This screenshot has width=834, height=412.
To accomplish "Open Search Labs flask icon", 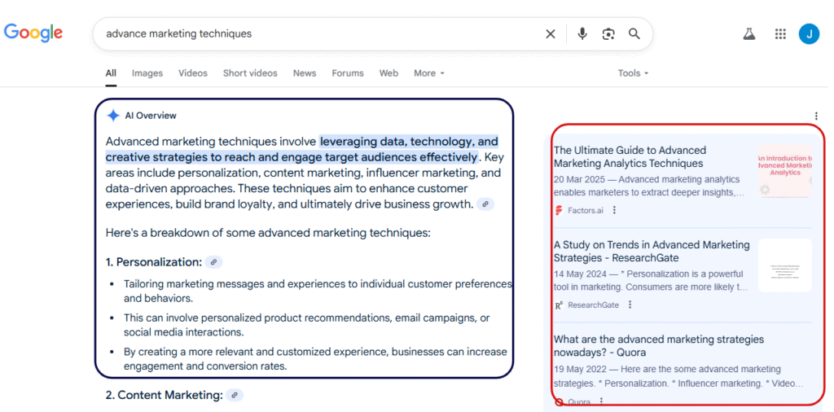I will [749, 34].
